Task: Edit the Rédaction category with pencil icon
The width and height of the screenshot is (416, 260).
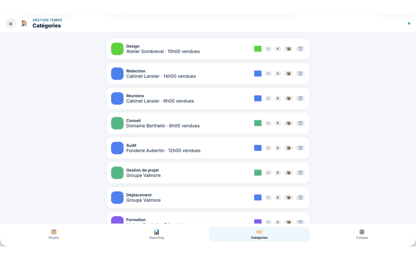Action: [x=268, y=74]
